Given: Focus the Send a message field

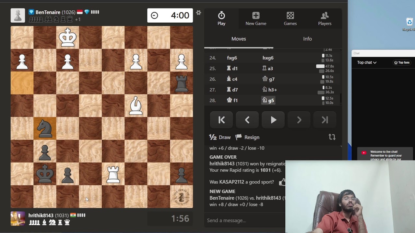Looking at the screenshot, I should point(245,220).
